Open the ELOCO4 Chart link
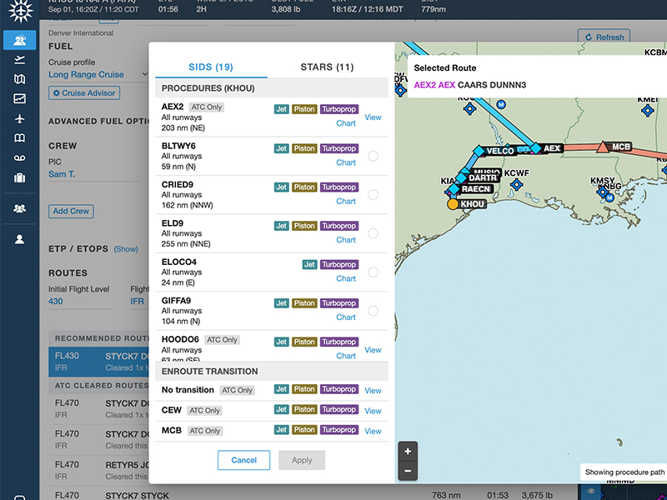This screenshot has width=667, height=500. coord(346,278)
